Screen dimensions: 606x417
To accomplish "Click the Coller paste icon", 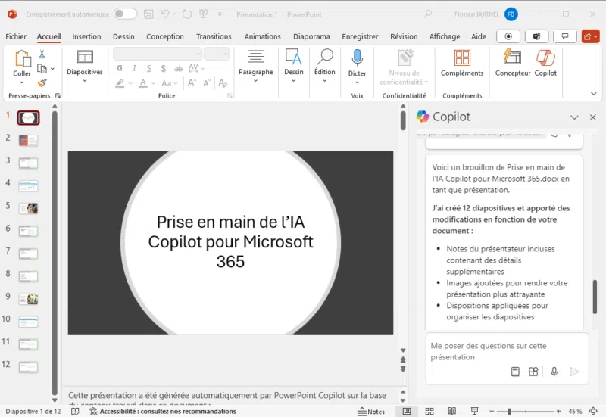I will 22,59.
